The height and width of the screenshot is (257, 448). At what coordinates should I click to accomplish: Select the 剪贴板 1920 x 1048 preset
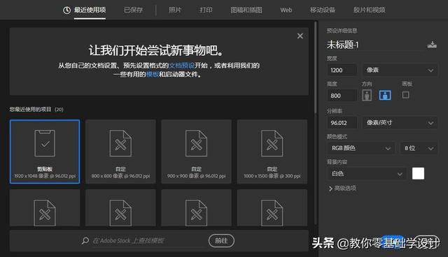tap(45, 152)
